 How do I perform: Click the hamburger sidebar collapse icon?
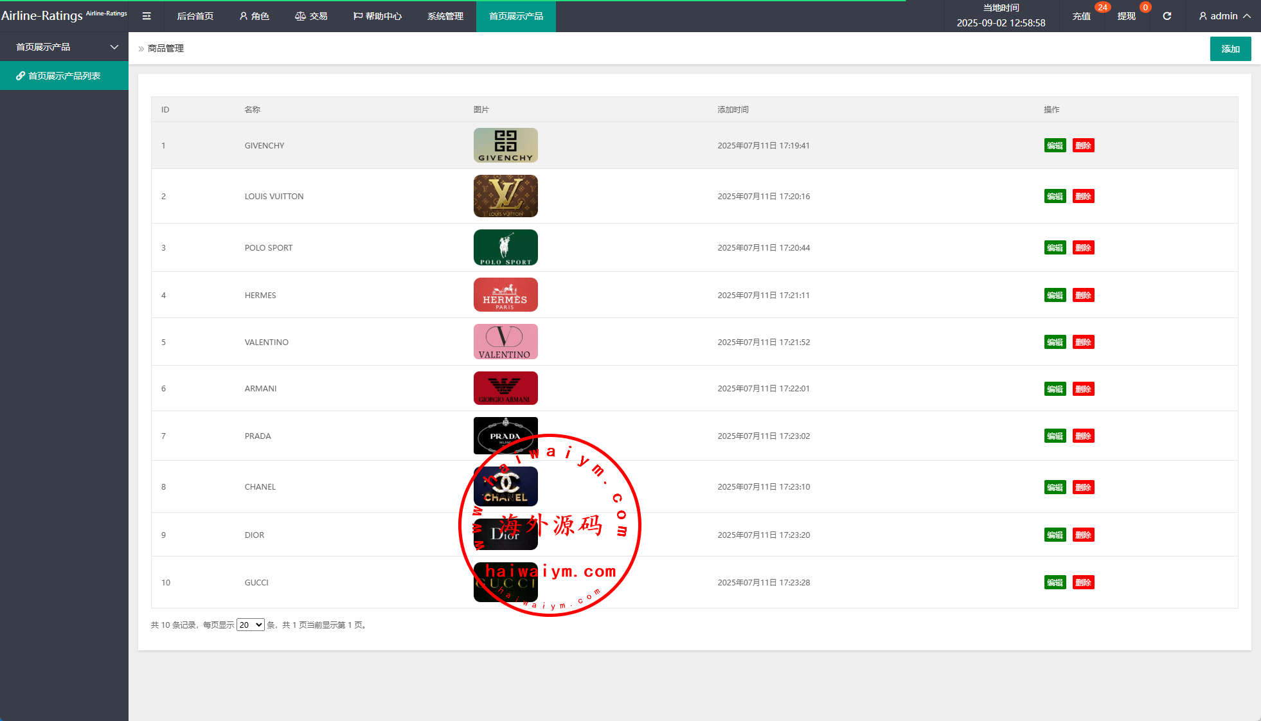tap(147, 16)
